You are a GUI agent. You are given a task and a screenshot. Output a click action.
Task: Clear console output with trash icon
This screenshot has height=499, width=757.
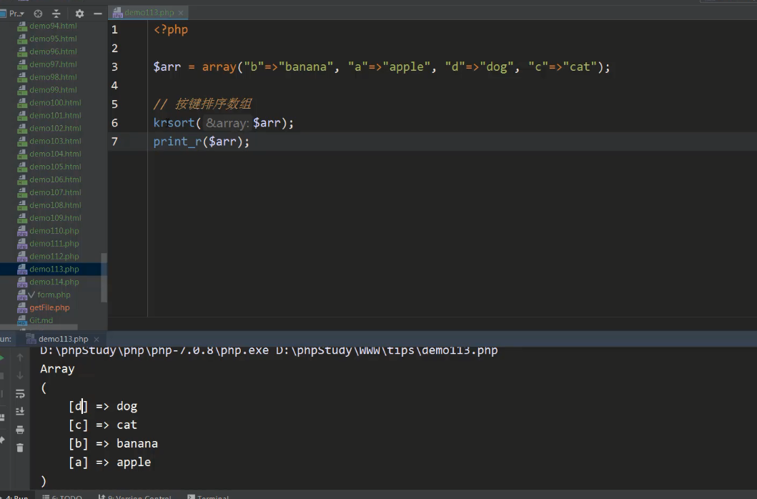(20, 448)
